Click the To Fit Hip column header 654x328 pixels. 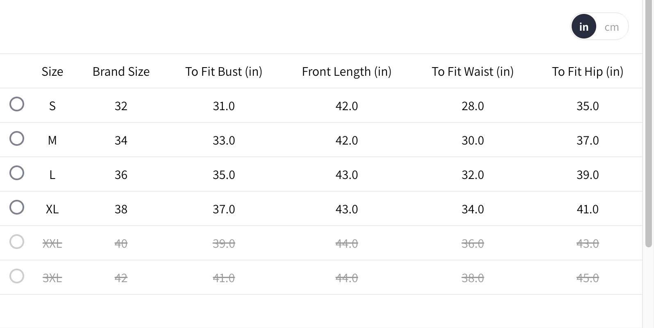[x=588, y=72]
